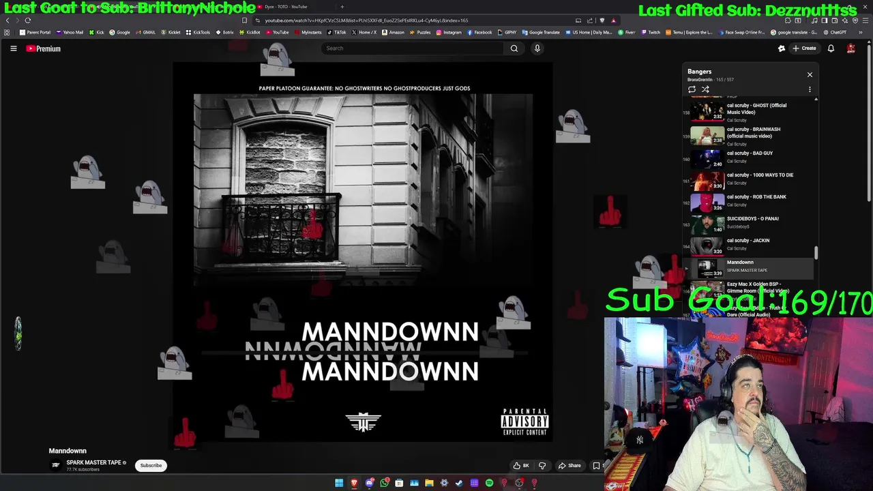Open SPARK MASTER TAPE channel avatar
The width and height of the screenshot is (873, 491).
56,465
